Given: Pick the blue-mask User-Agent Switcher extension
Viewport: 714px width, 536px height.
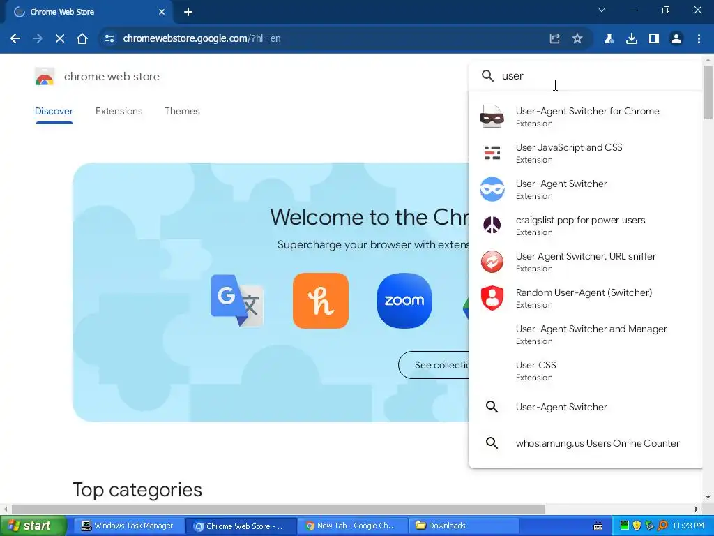Looking at the screenshot, I should [585, 189].
